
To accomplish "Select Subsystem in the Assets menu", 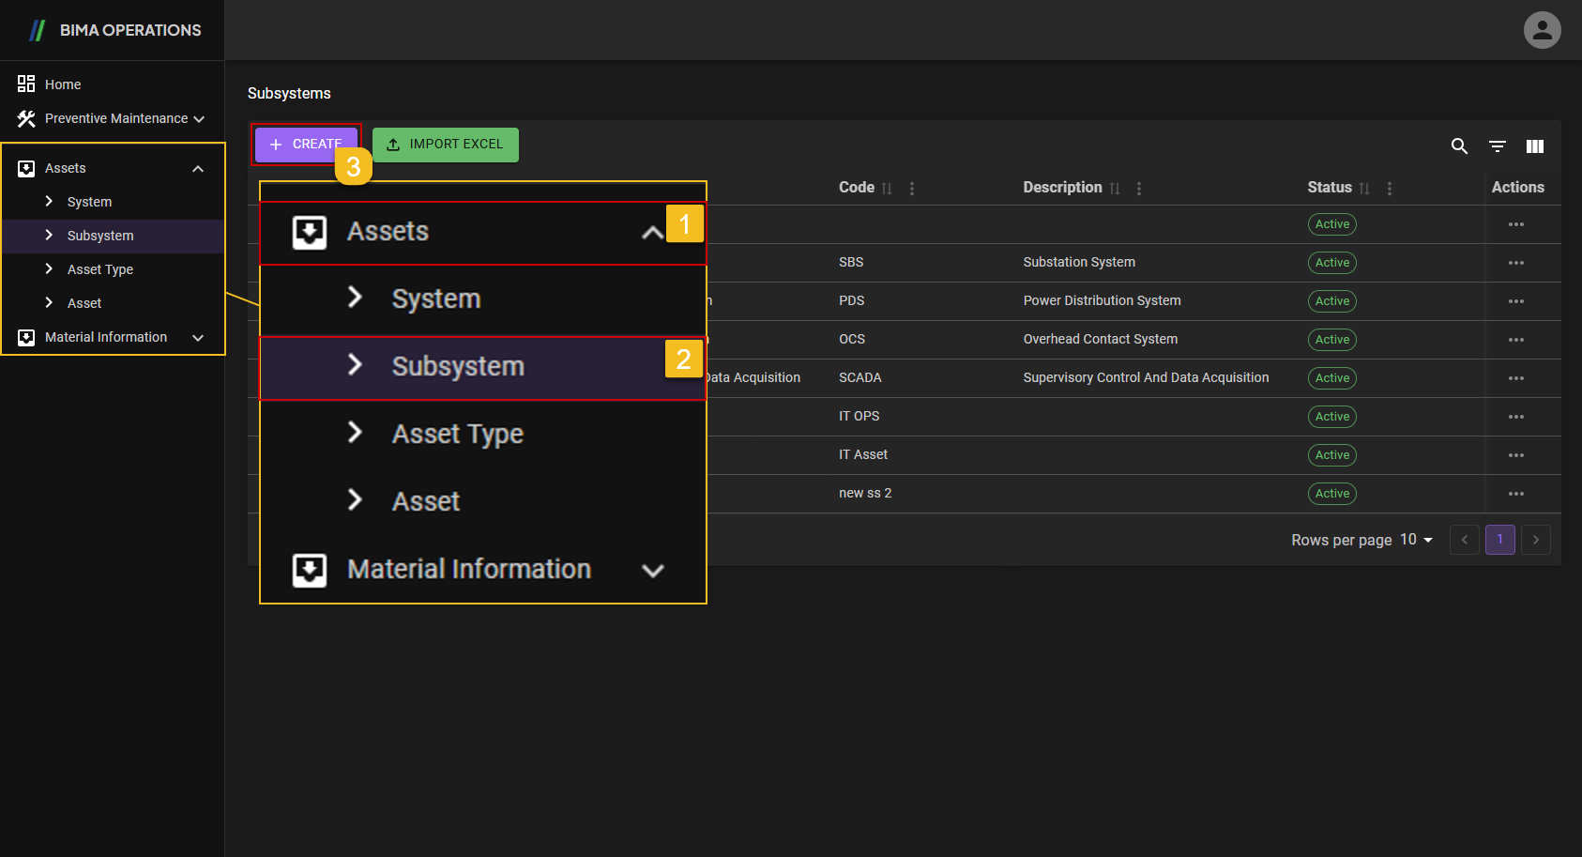I will [458, 367].
